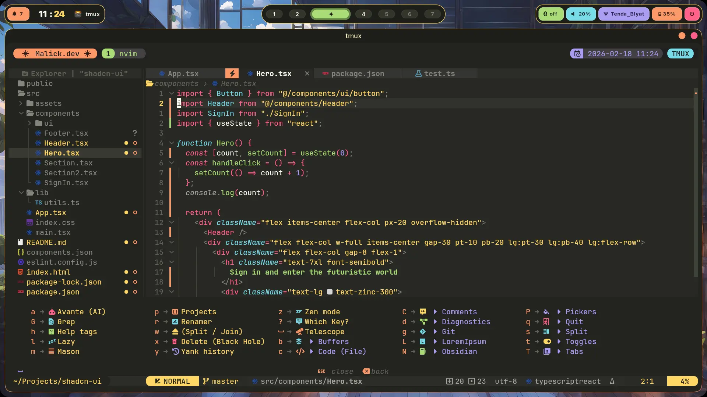
Task: Click the TMUX badge
Action: 680,54
